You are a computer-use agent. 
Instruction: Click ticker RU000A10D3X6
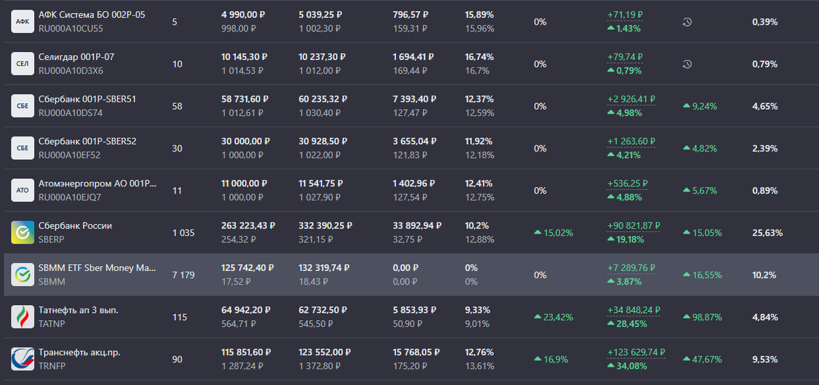click(x=71, y=71)
